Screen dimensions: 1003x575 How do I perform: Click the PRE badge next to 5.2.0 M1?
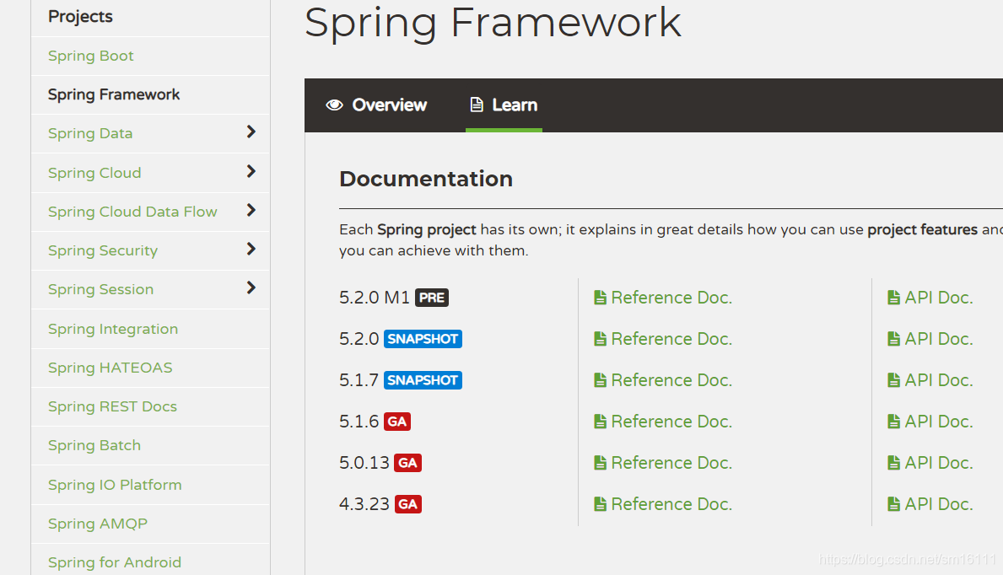point(432,298)
